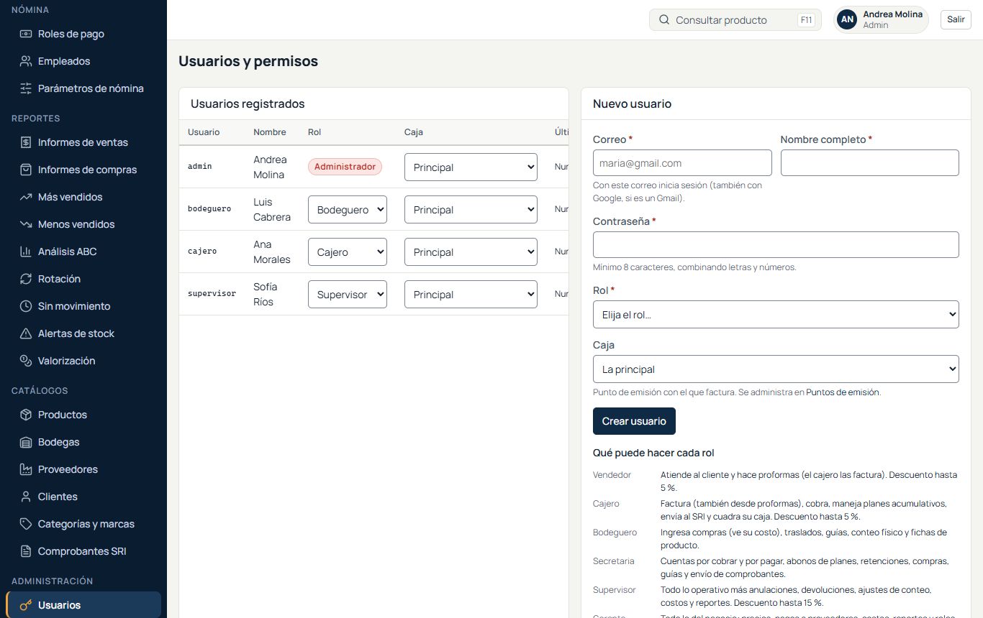
Task: Open Proveedores factory icon
Action: pyautogui.click(x=26, y=469)
